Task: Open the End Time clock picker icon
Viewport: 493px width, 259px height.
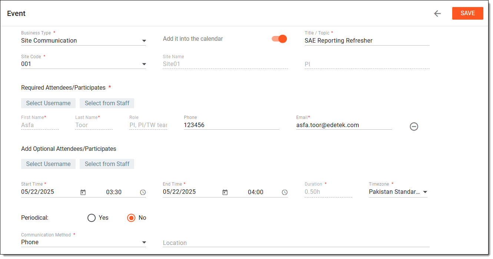Action: tap(285, 192)
